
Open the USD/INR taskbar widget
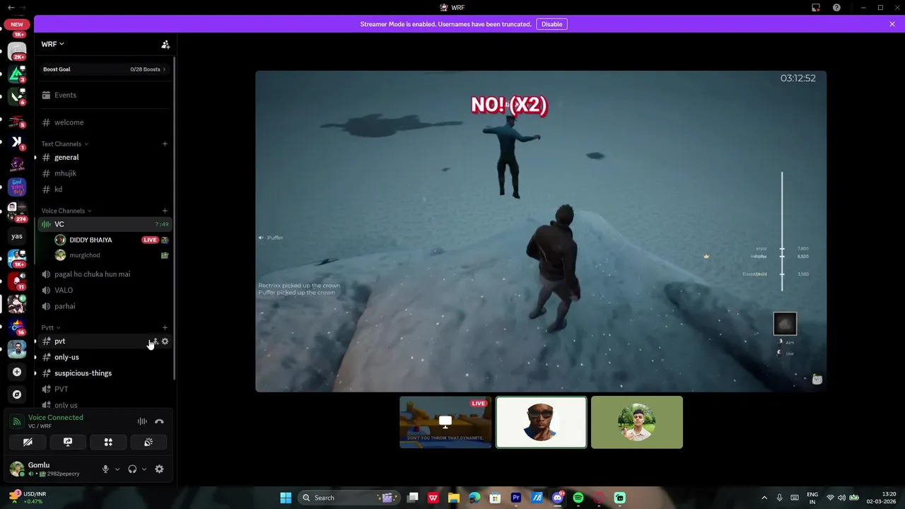point(28,498)
